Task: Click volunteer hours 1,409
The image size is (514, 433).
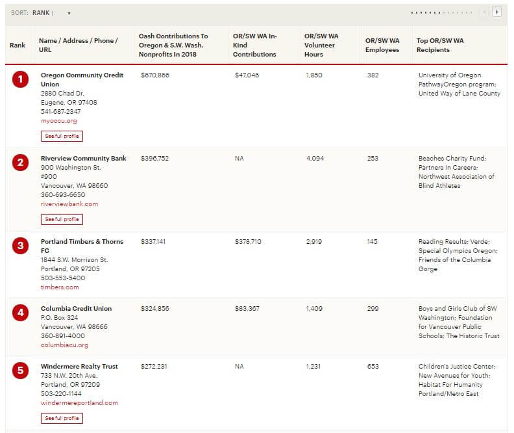Action: 314,309
